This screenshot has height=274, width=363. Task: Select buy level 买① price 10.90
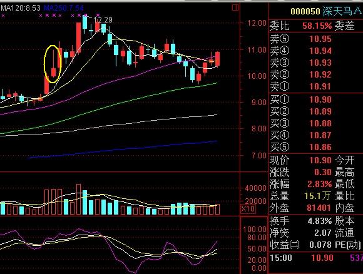320,99
